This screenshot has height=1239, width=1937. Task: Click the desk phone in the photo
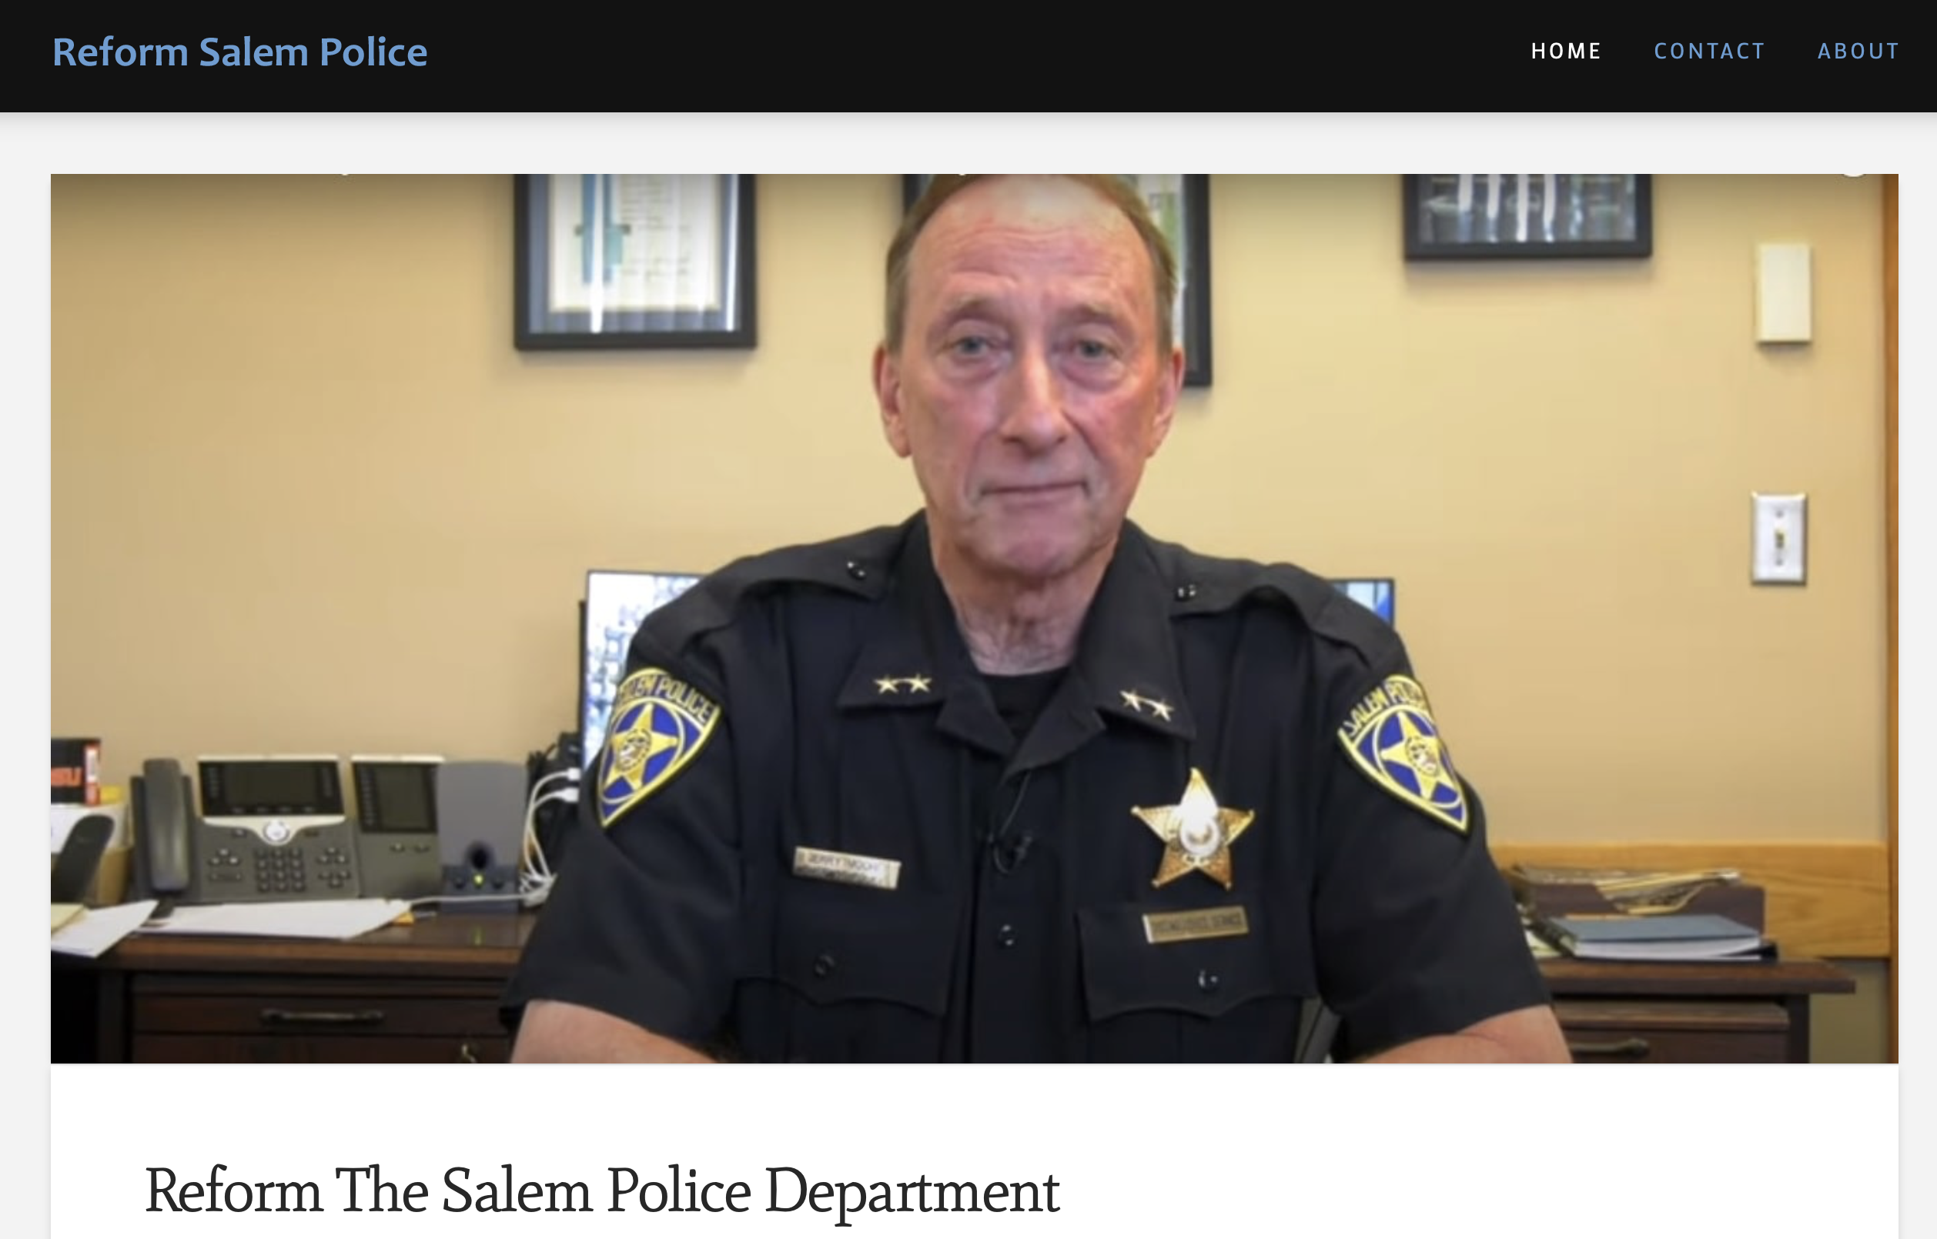coord(246,829)
